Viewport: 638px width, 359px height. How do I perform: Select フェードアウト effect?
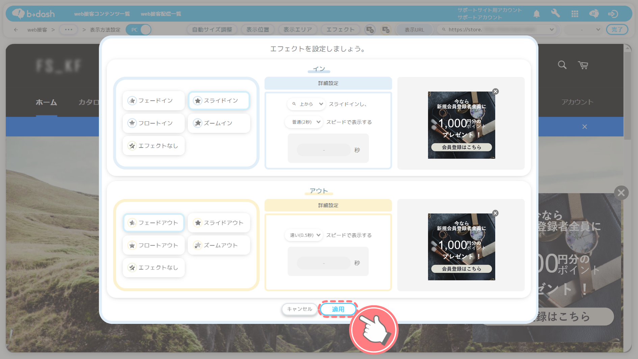(154, 223)
